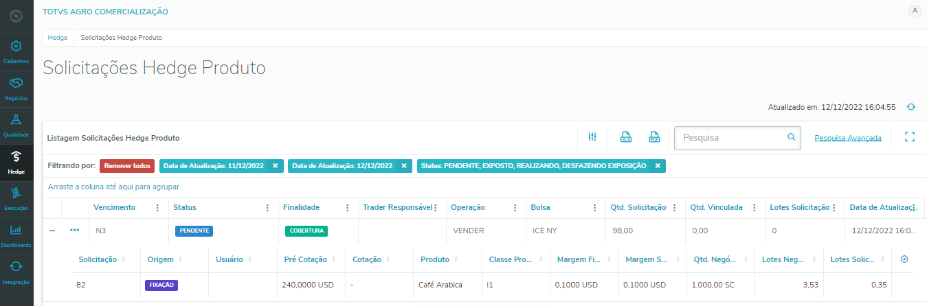Open column settings sliders icon

592,137
